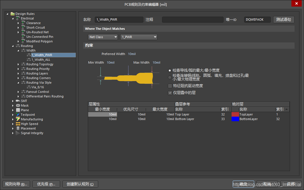This screenshot has height=190, width=304.
Task: Click the Short-Circuit rule icon
Action: 23,28
